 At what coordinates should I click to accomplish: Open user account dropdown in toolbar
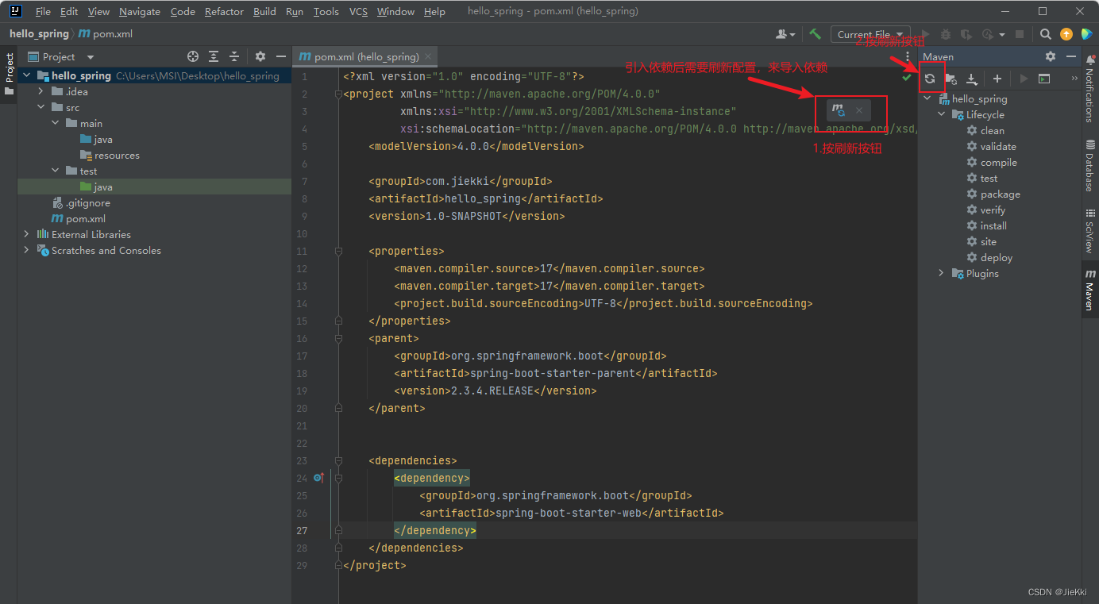[x=785, y=34]
